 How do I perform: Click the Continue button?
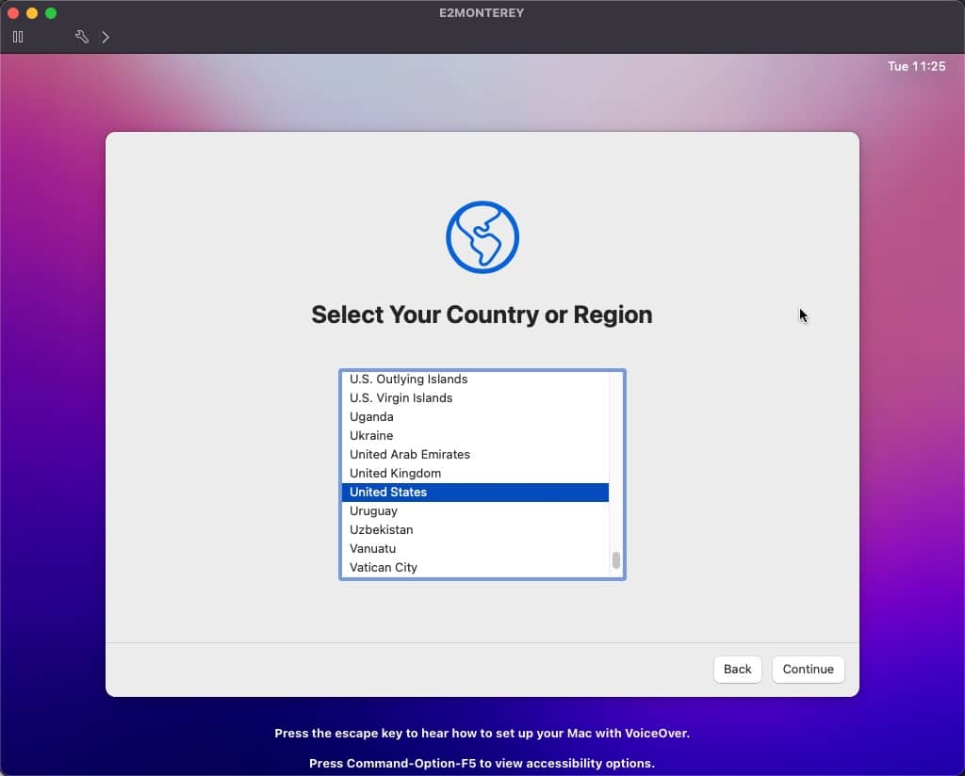(x=808, y=669)
